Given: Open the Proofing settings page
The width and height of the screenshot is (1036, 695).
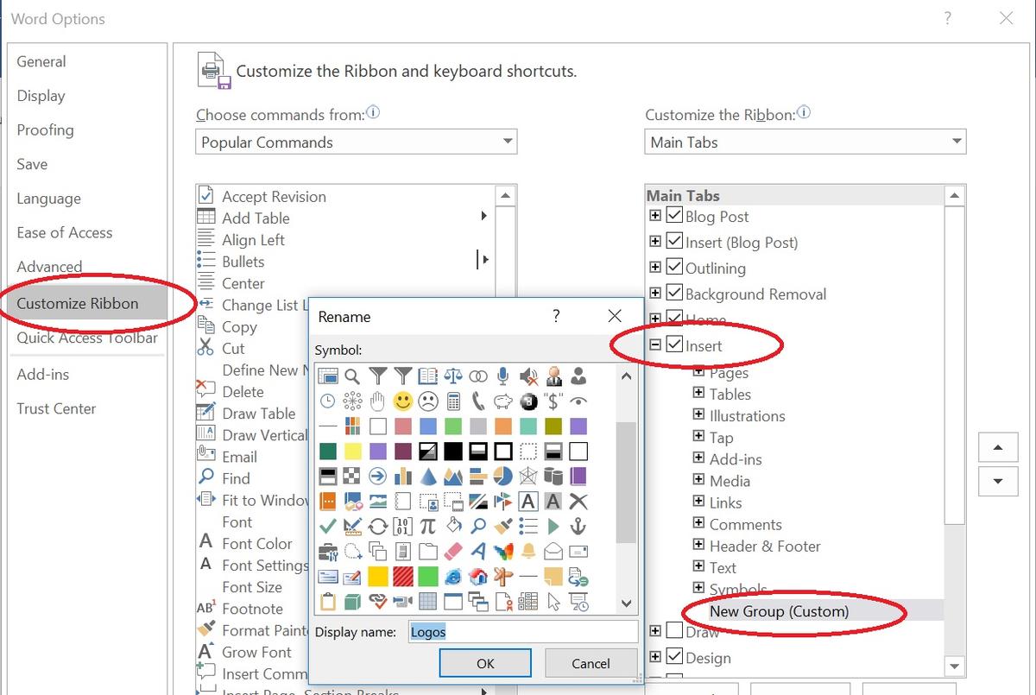Looking at the screenshot, I should tap(45, 130).
